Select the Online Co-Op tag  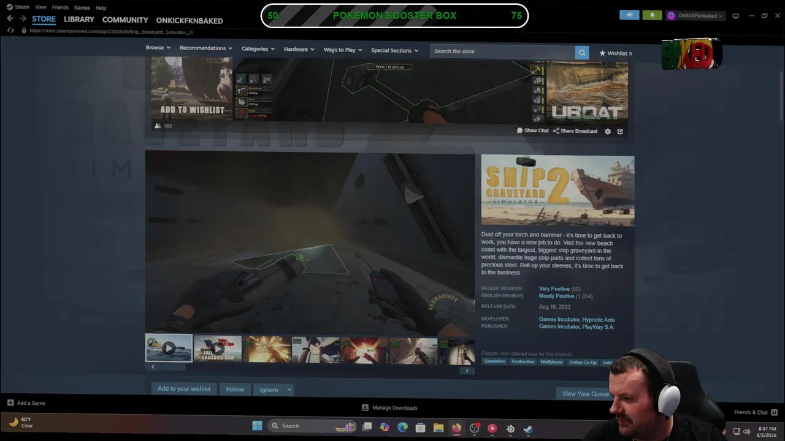pyautogui.click(x=583, y=363)
